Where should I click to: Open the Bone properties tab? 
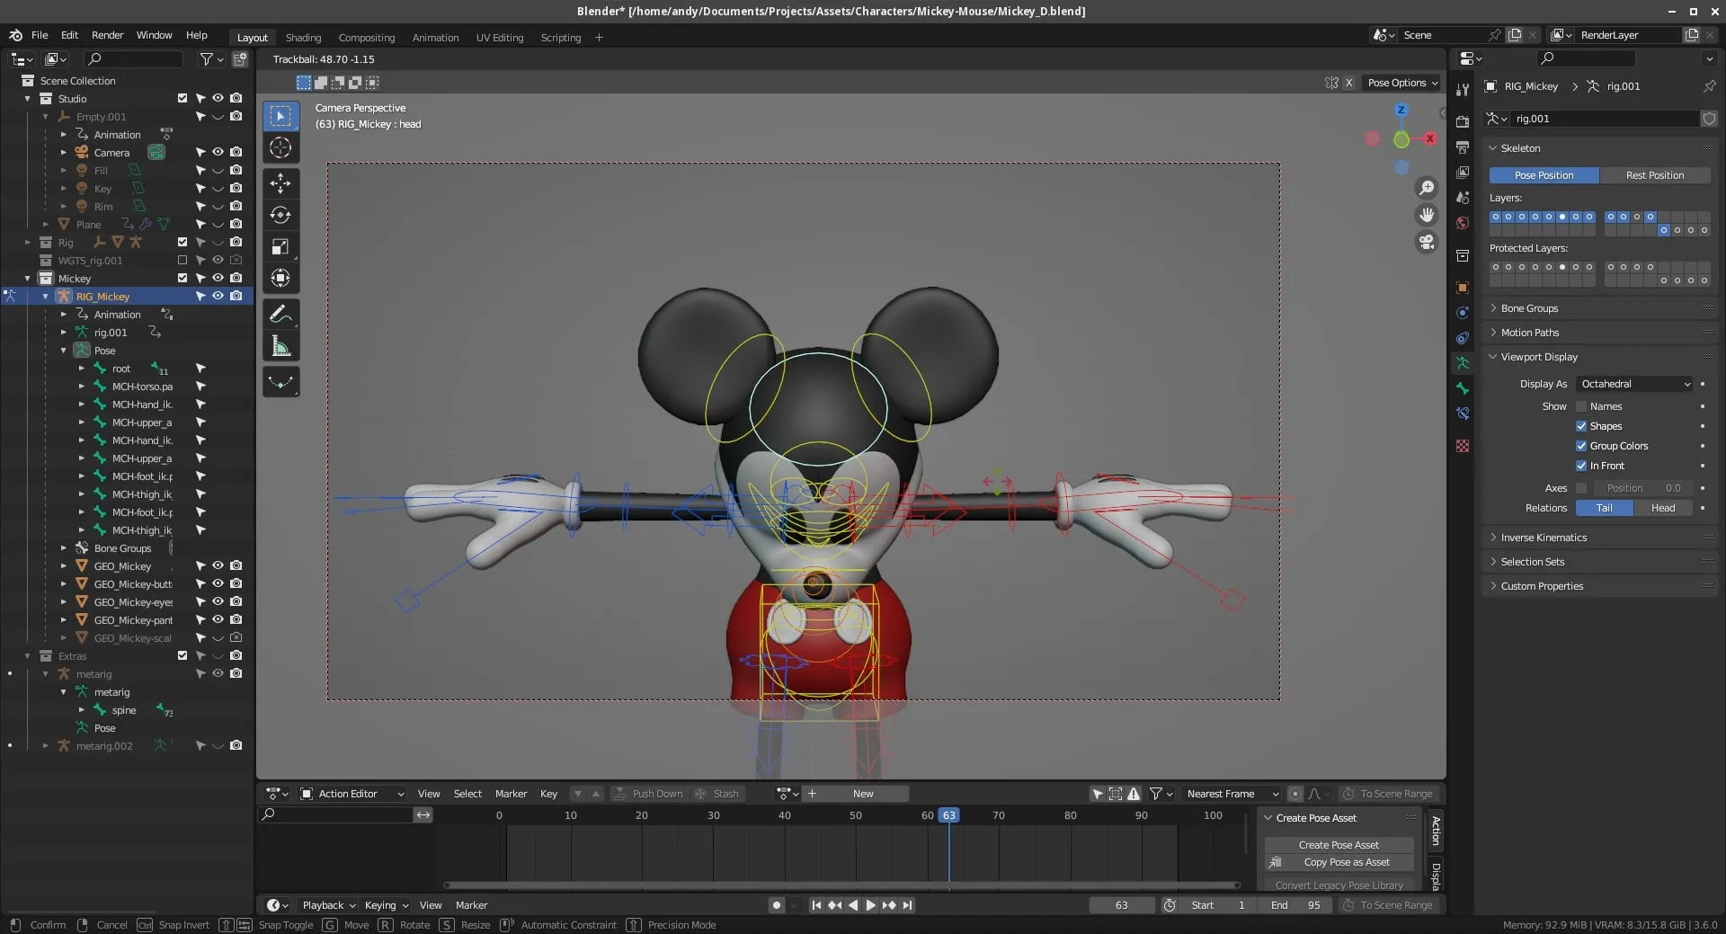(x=1463, y=388)
